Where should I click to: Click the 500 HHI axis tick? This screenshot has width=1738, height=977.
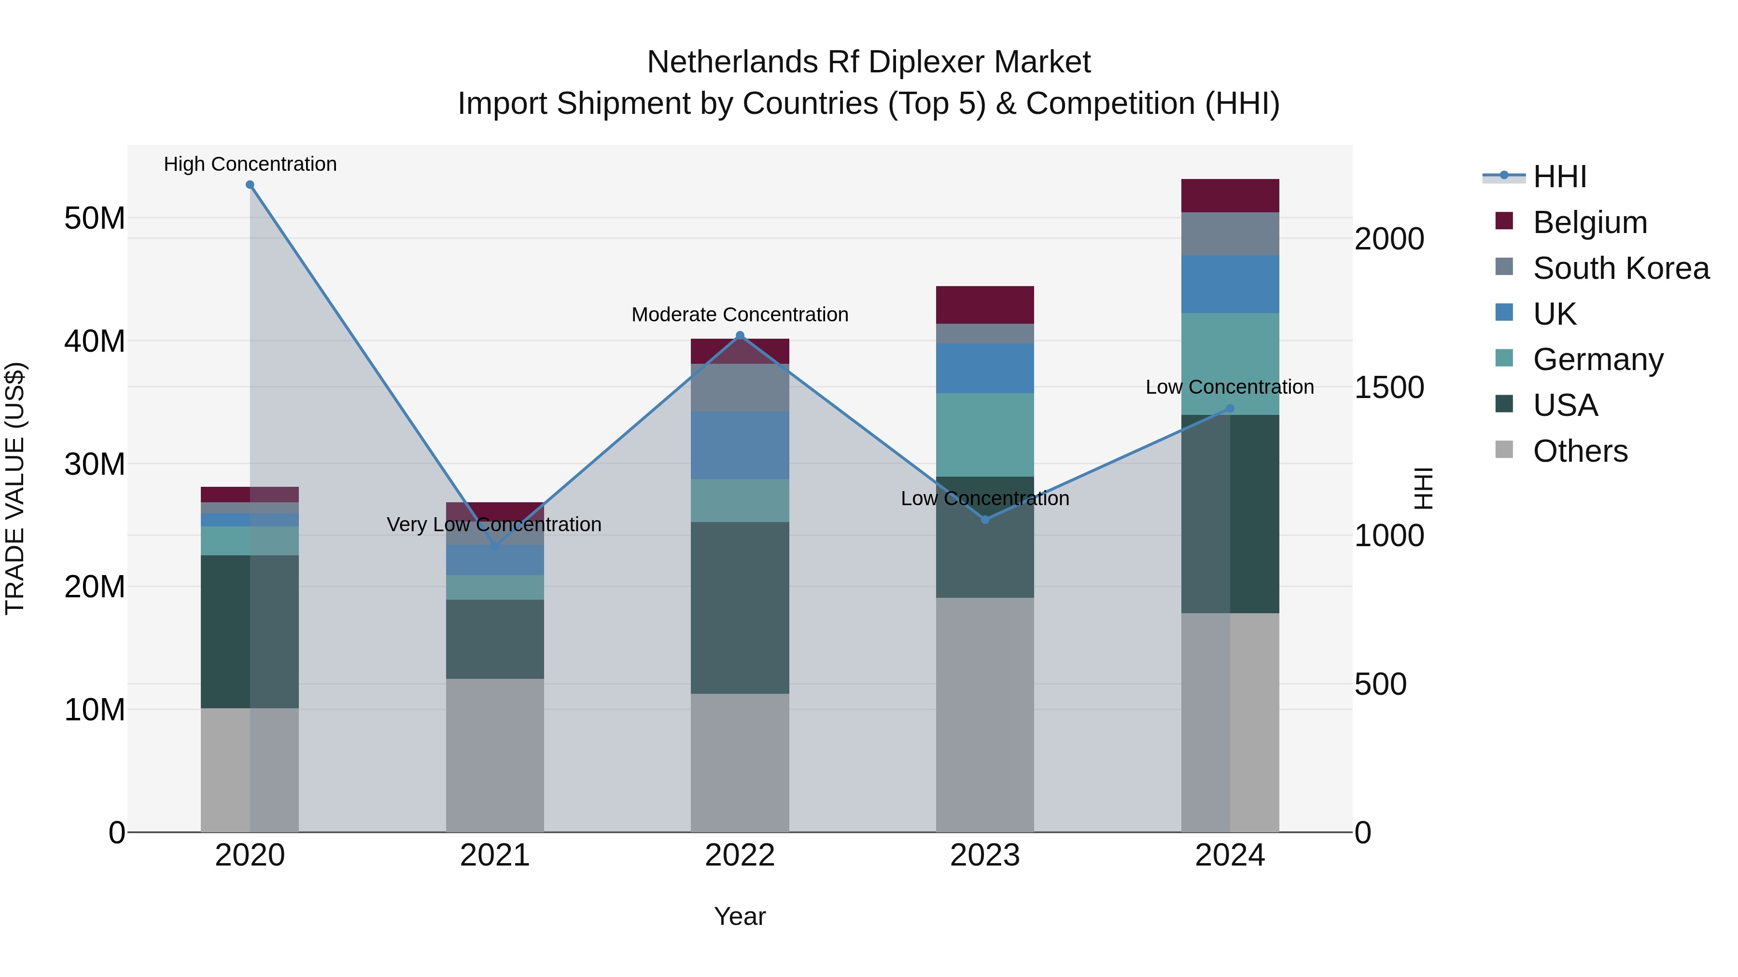(x=1380, y=684)
